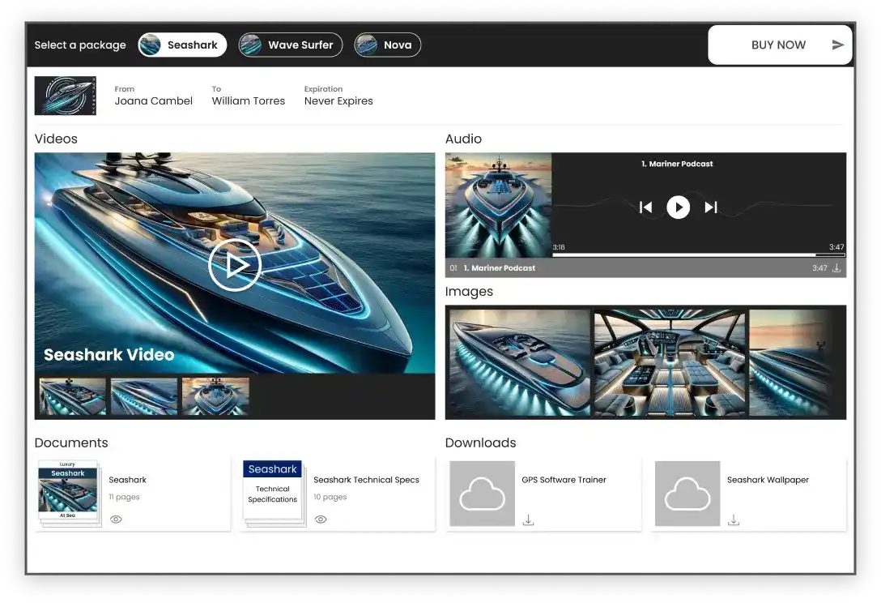Download the Mariner Podcast track
This screenshot has width=881, height=603.
pyautogui.click(x=836, y=267)
